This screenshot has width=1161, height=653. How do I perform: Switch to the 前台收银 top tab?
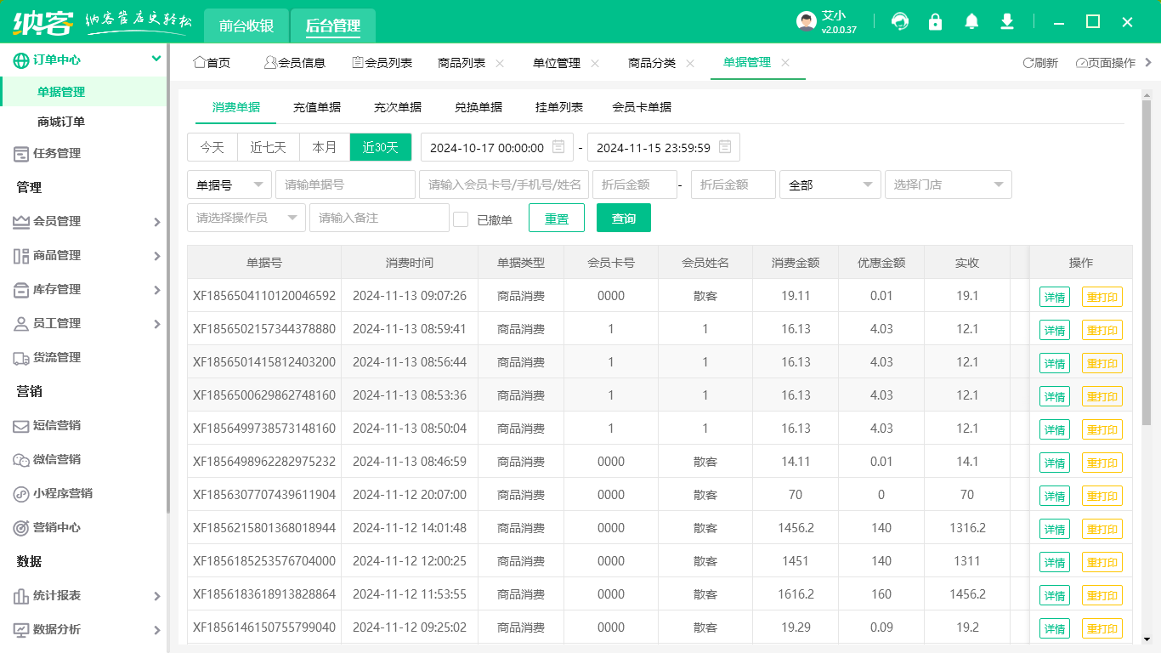click(x=246, y=26)
